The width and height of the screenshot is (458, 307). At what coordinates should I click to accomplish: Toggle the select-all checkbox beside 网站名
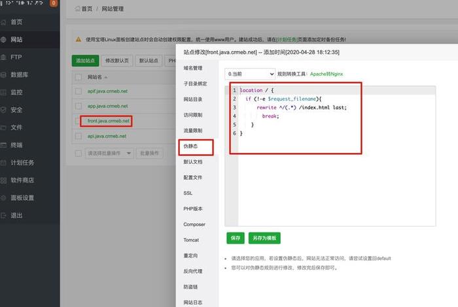tap(79, 77)
